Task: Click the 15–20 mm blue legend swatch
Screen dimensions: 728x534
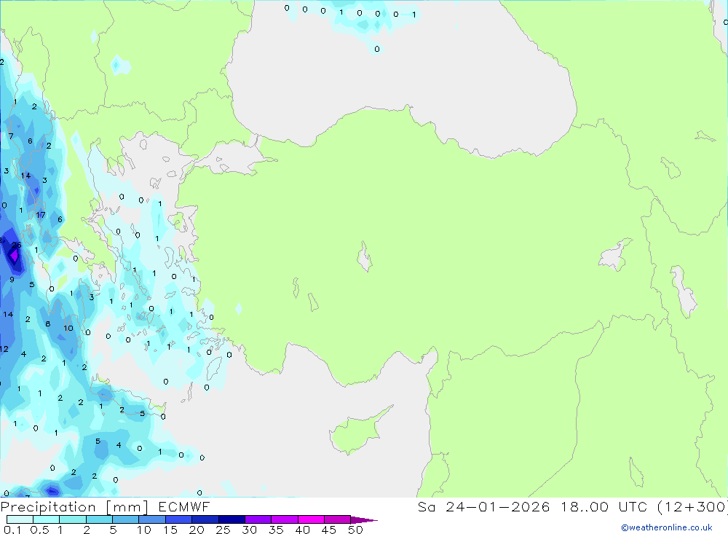Action: tap(179, 519)
